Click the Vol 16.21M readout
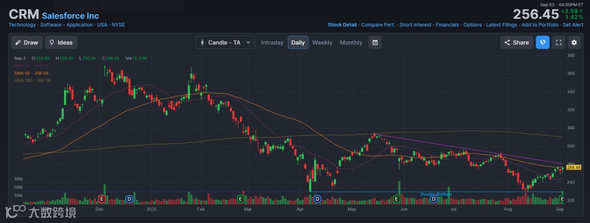Screen dimensions: 590x223 (x=136, y=58)
